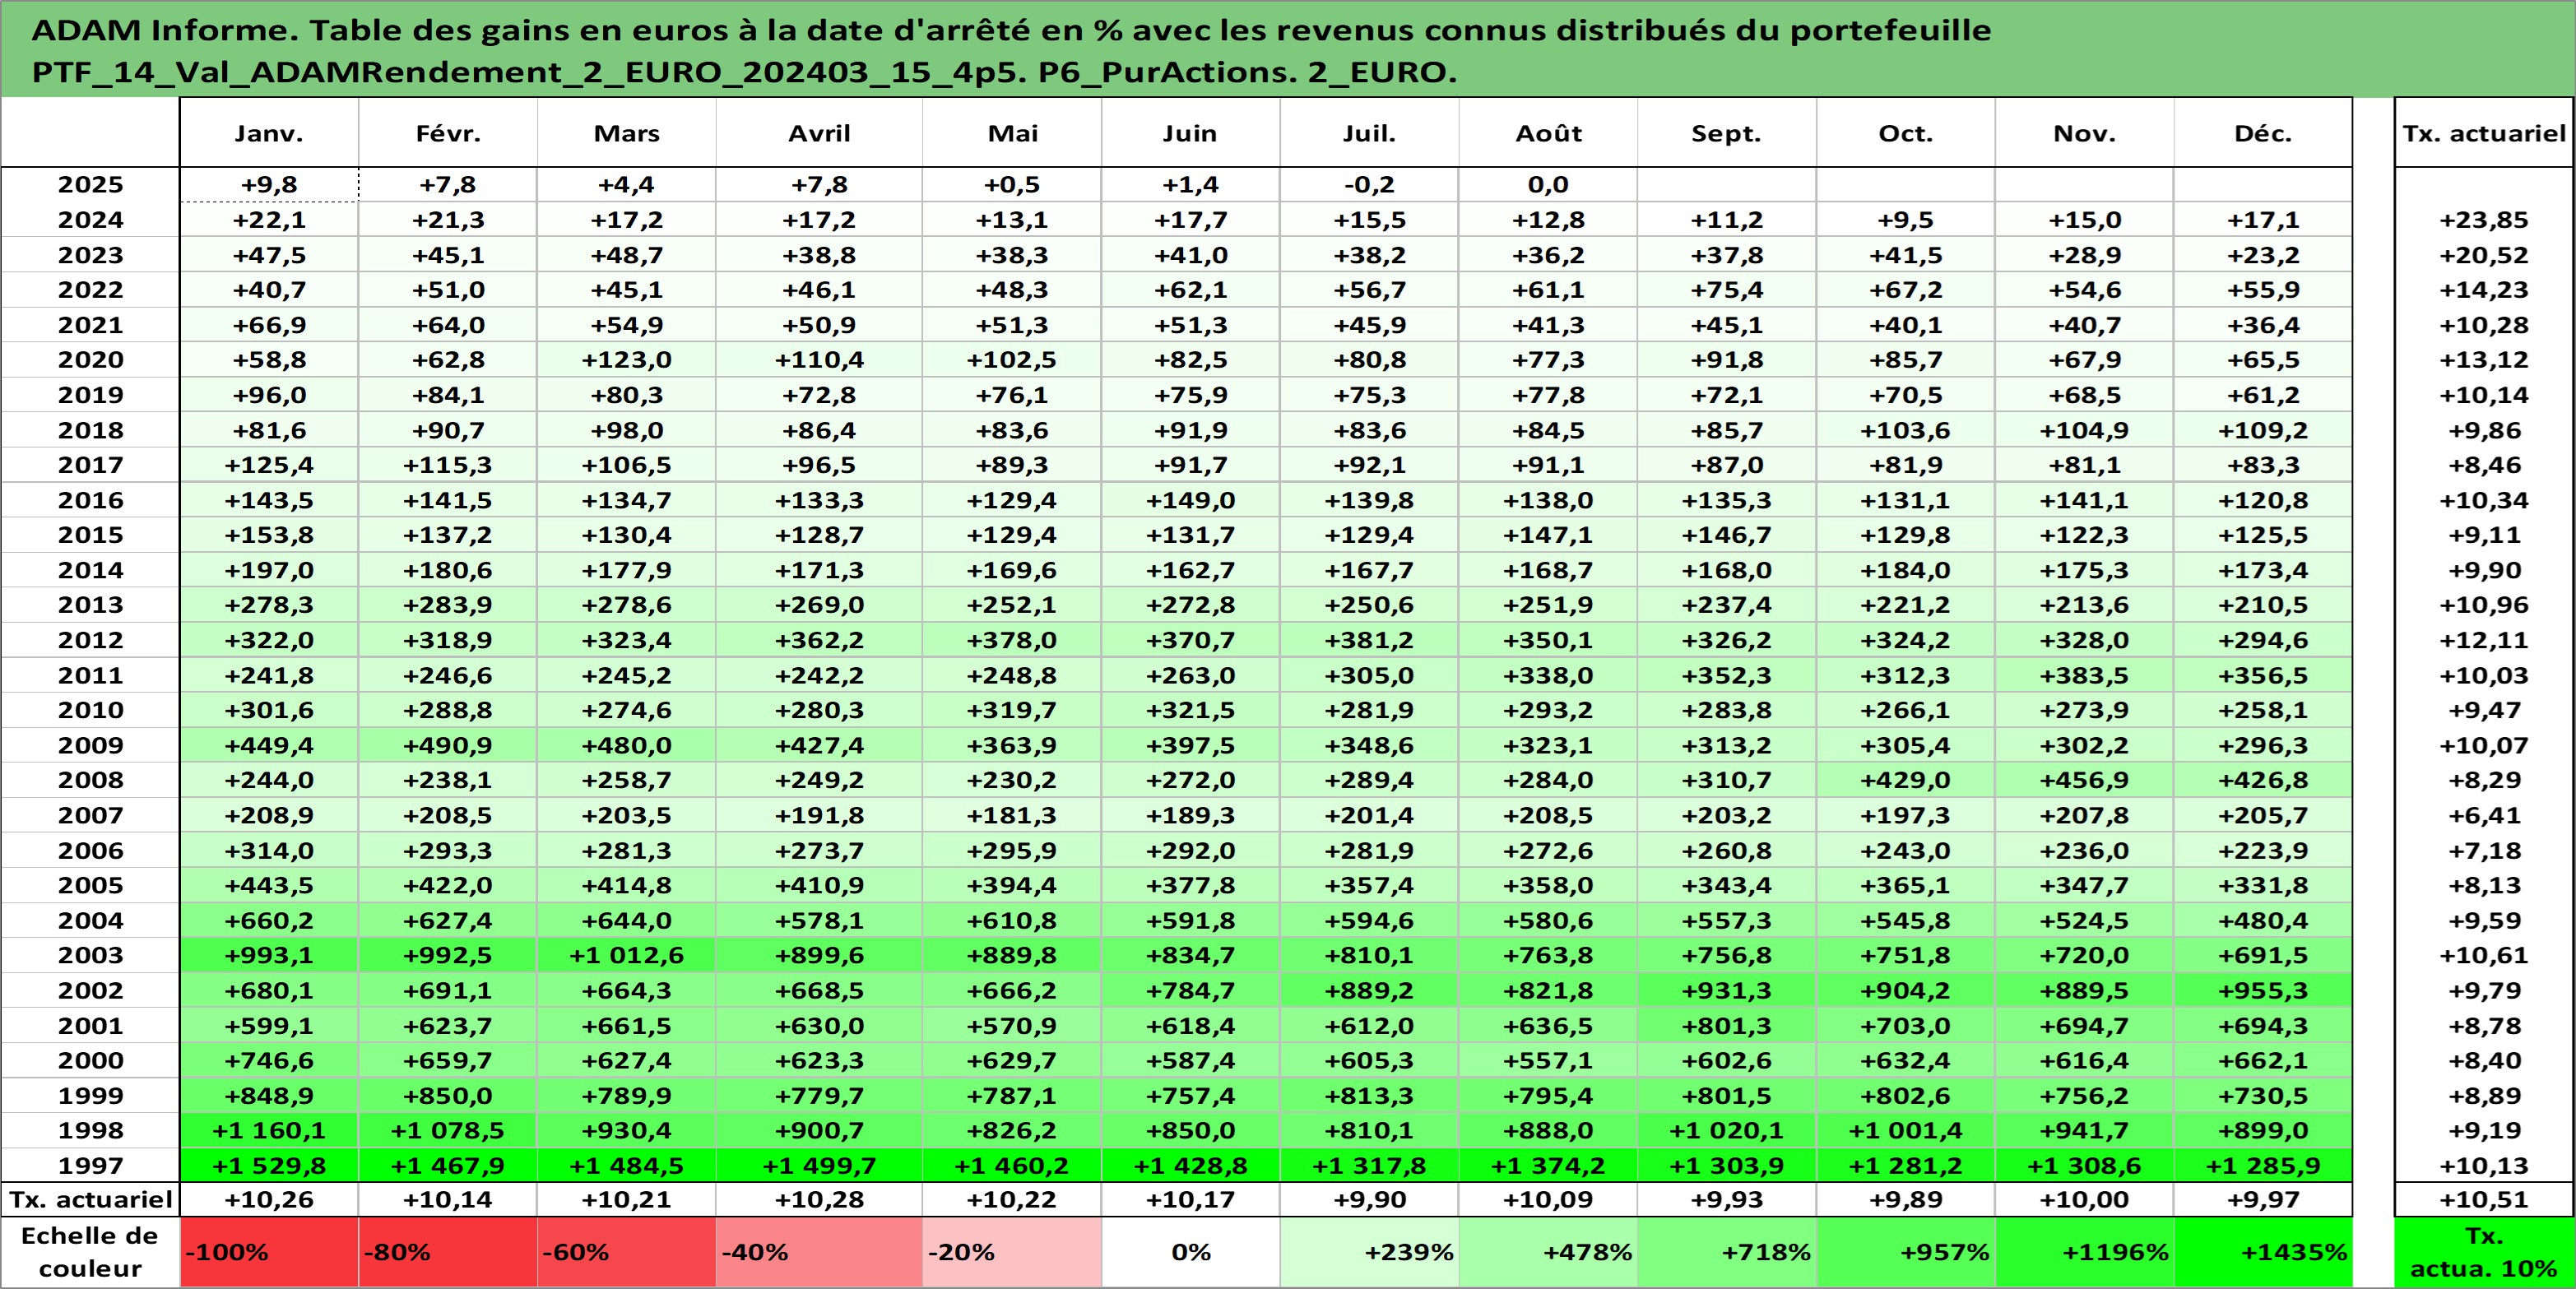Click the +10,51 overall actuarial rate cell
2576x1289 pixels.
pos(2484,1199)
